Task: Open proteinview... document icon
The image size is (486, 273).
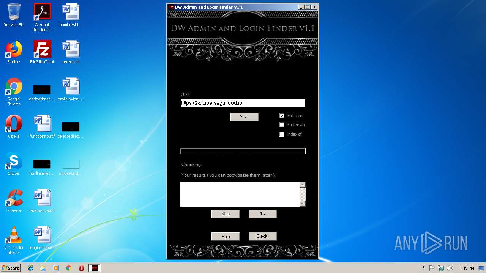Action: [71, 89]
